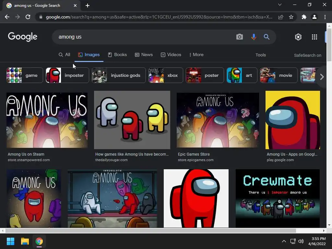This screenshot has height=249, width=332.
Task: Open the Chrome three-dot menu
Action: (x=325, y=17)
